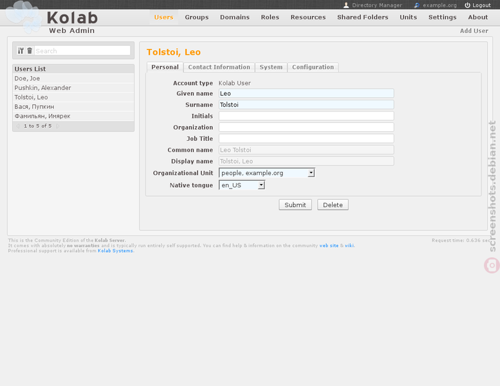Select user Вася, Пупкин in list

coord(73,106)
